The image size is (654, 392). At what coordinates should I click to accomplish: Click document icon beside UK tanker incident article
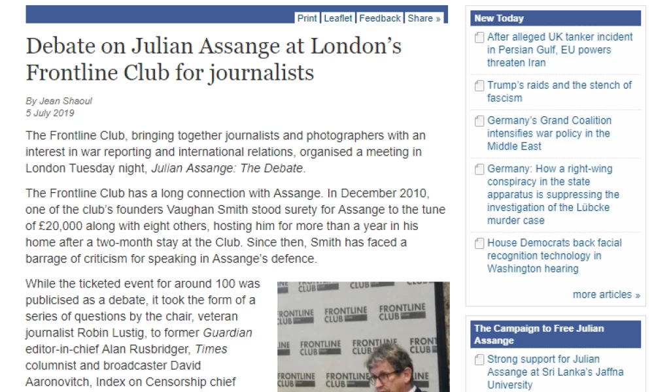(x=479, y=38)
